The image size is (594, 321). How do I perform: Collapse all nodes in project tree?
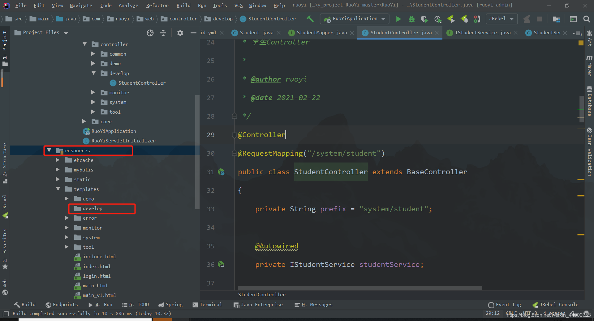163,33
